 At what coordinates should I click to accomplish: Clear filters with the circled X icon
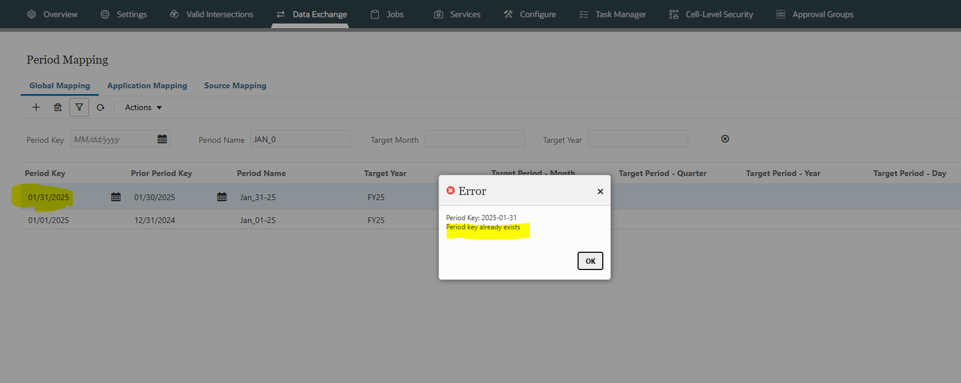pyautogui.click(x=725, y=139)
